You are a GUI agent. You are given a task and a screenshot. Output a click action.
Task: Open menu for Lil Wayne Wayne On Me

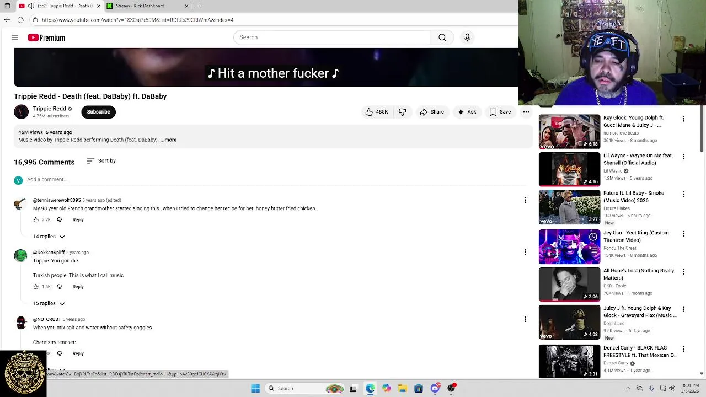coord(683,157)
